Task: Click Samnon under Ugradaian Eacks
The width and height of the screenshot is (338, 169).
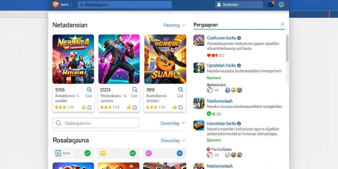Action: tap(214, 78)
